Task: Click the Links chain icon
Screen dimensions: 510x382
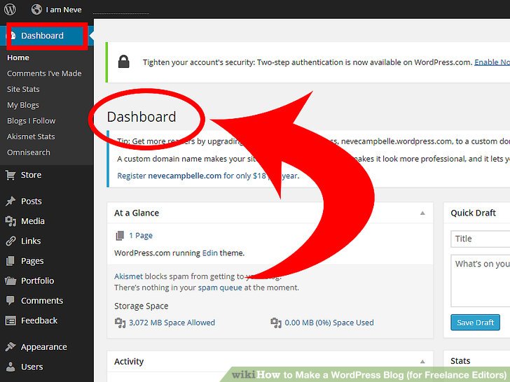Action: (x=11, y=241)
